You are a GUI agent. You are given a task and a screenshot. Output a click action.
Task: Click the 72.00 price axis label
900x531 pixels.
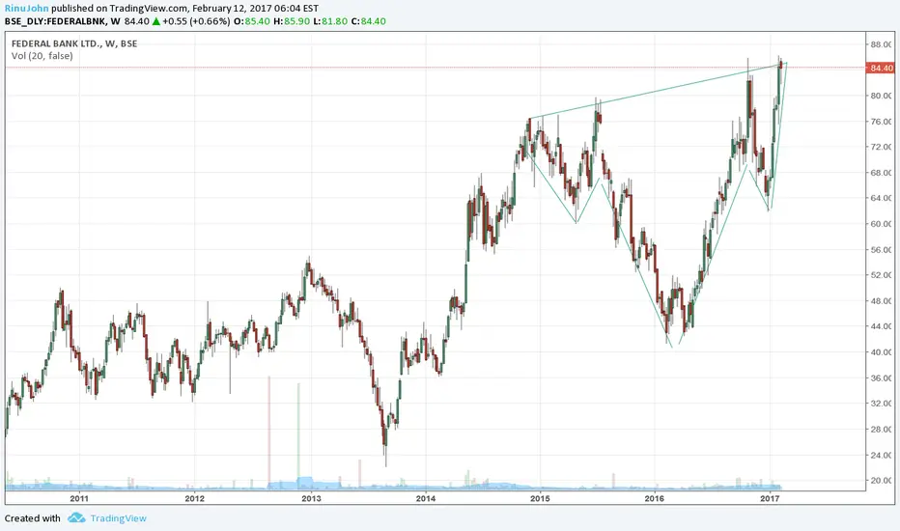click(x=881, y=147)
